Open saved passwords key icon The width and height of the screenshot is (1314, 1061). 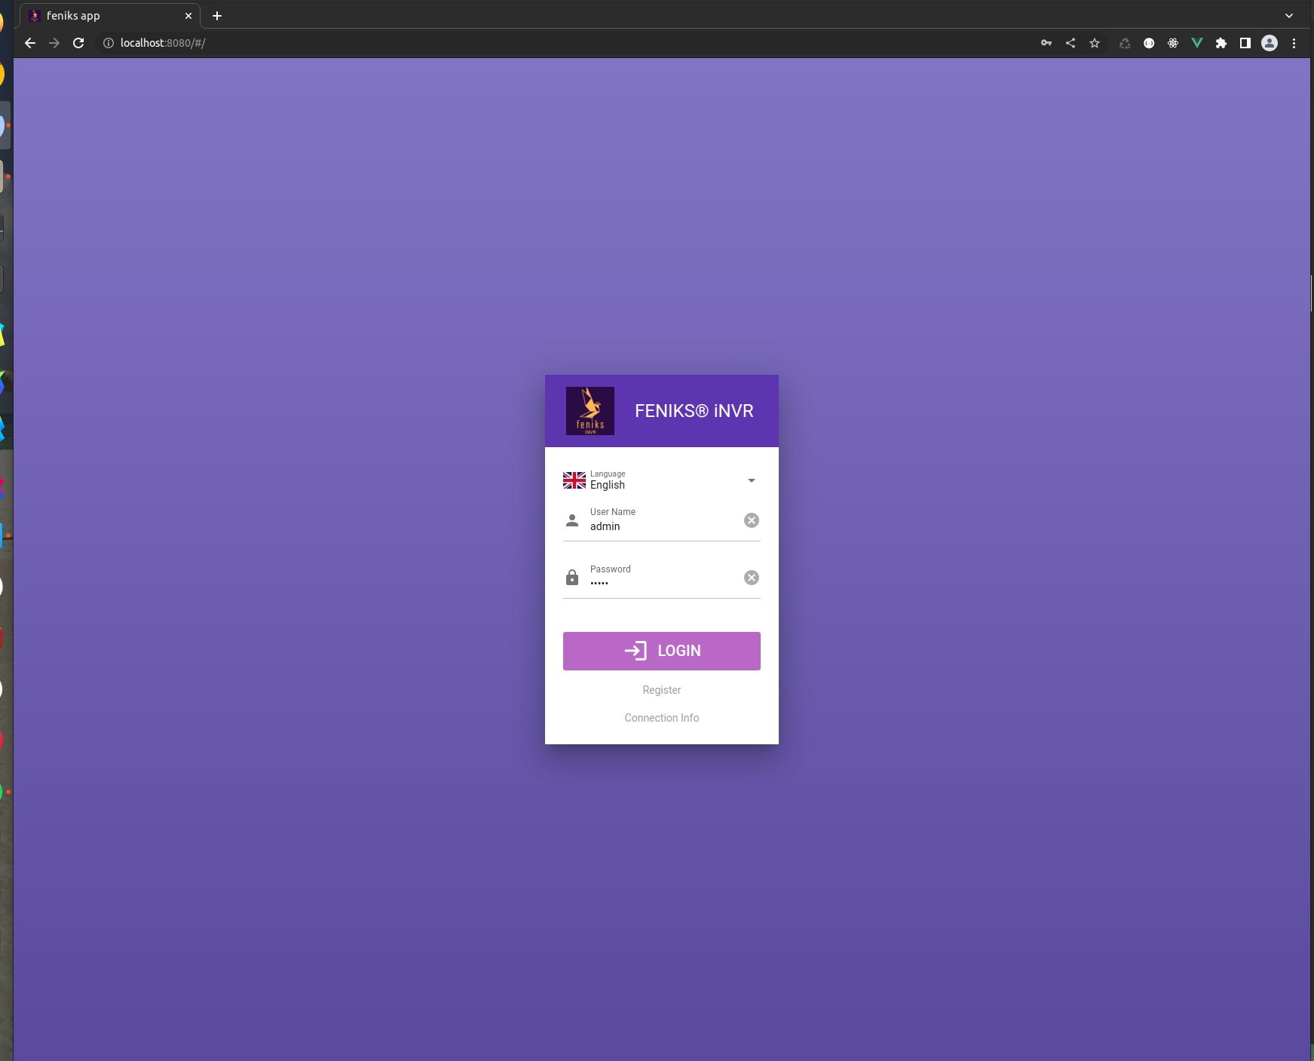(1046, 43)
